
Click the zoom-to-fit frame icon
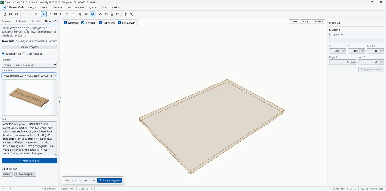(x=81, y=14)
